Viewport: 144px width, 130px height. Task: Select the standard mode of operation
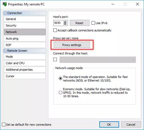click(60, 79)
